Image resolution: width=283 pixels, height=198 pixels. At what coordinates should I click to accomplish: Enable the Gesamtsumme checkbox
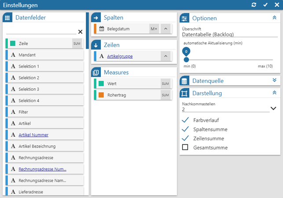coord(185,147)
